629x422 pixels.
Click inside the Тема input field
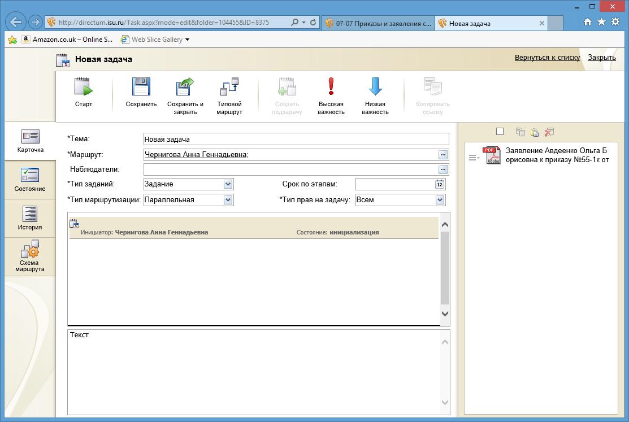pyautogui.click(x=296, y=139)
